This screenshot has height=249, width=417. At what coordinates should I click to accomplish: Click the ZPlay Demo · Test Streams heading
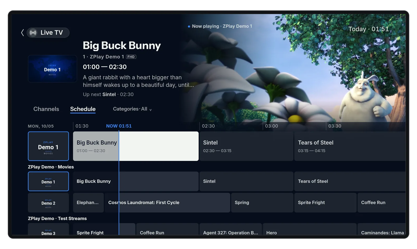pyautogui.click(x=57, y=218)
